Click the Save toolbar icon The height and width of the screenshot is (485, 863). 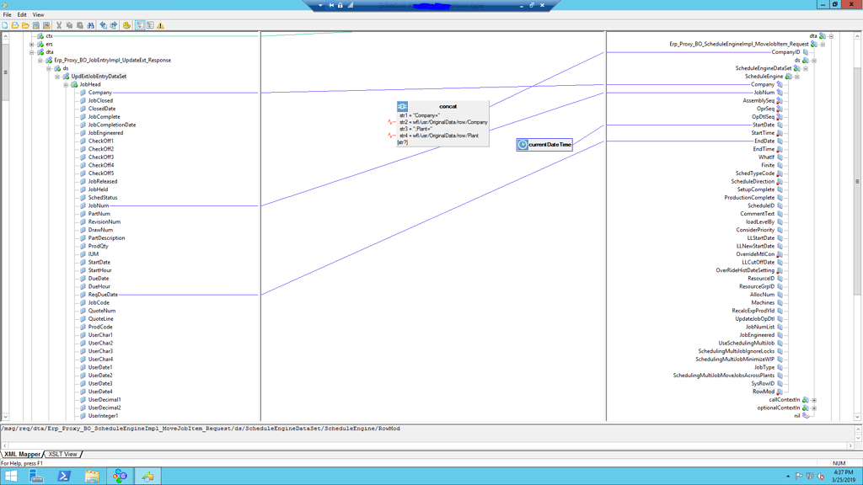(36, 26)
